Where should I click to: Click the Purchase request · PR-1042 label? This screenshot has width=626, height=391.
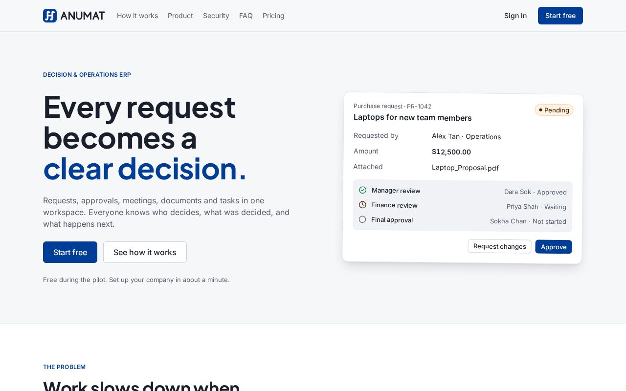coord(393,106)
